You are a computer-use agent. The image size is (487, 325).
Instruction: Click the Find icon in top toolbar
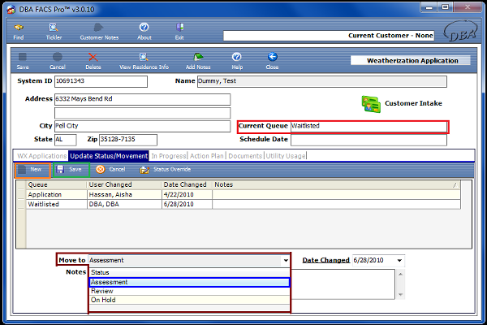point(19,28)
